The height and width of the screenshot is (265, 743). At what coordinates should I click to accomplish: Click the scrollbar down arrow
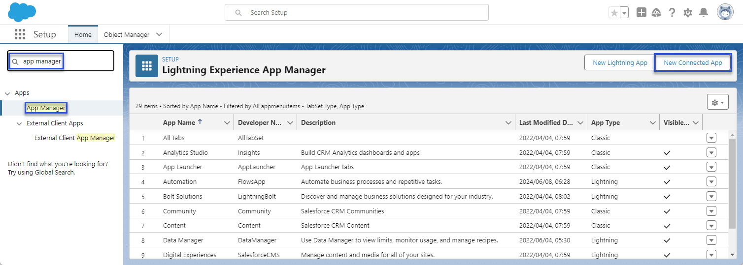pos(733,255)
